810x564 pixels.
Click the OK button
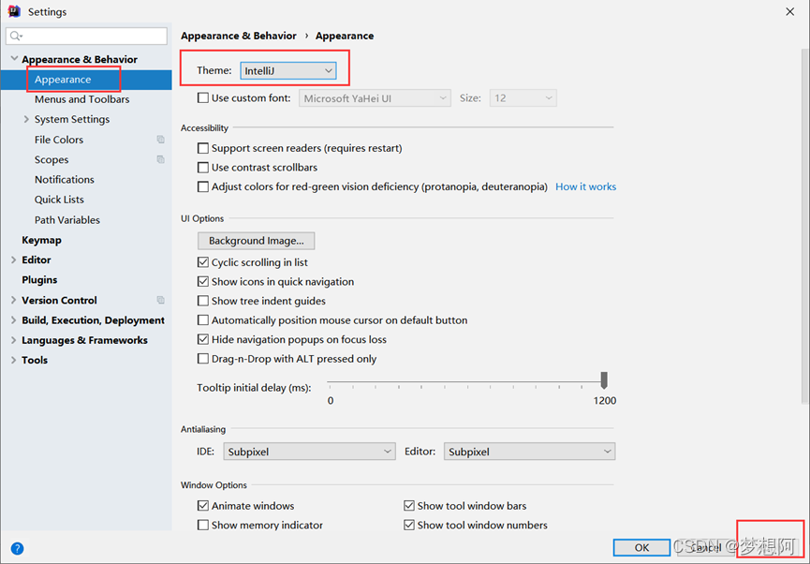pyautogui.click(x=641, y=547)
